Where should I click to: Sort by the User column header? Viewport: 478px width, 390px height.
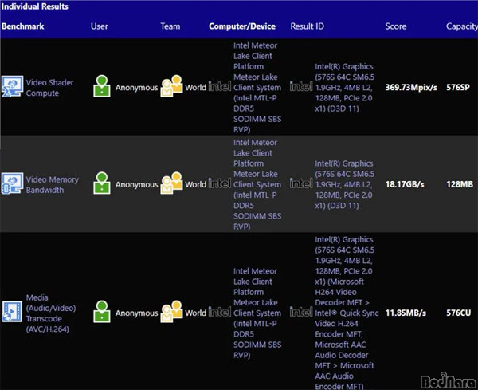(x=100, y=26)
